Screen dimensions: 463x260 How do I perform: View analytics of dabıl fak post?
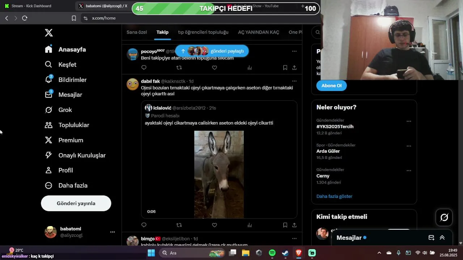[x=250, y=225]
